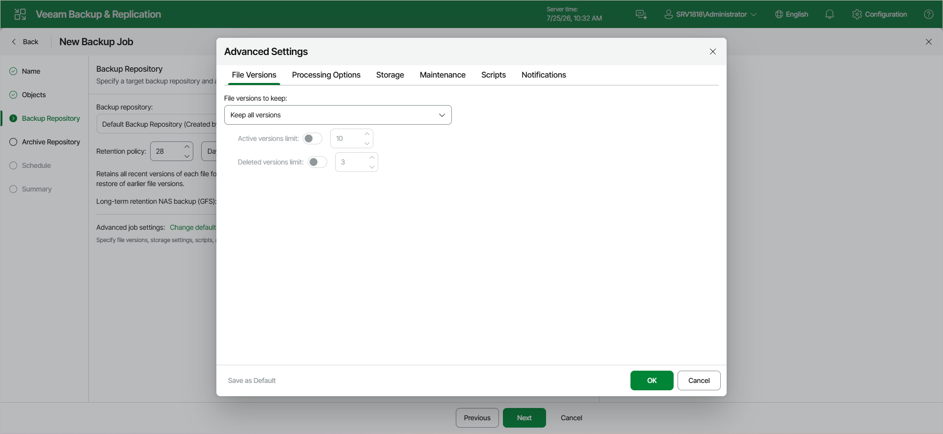The width and height of the screenshot is (943, 434).
Task: Click the Summary step circle
Action: click(13, 189)
